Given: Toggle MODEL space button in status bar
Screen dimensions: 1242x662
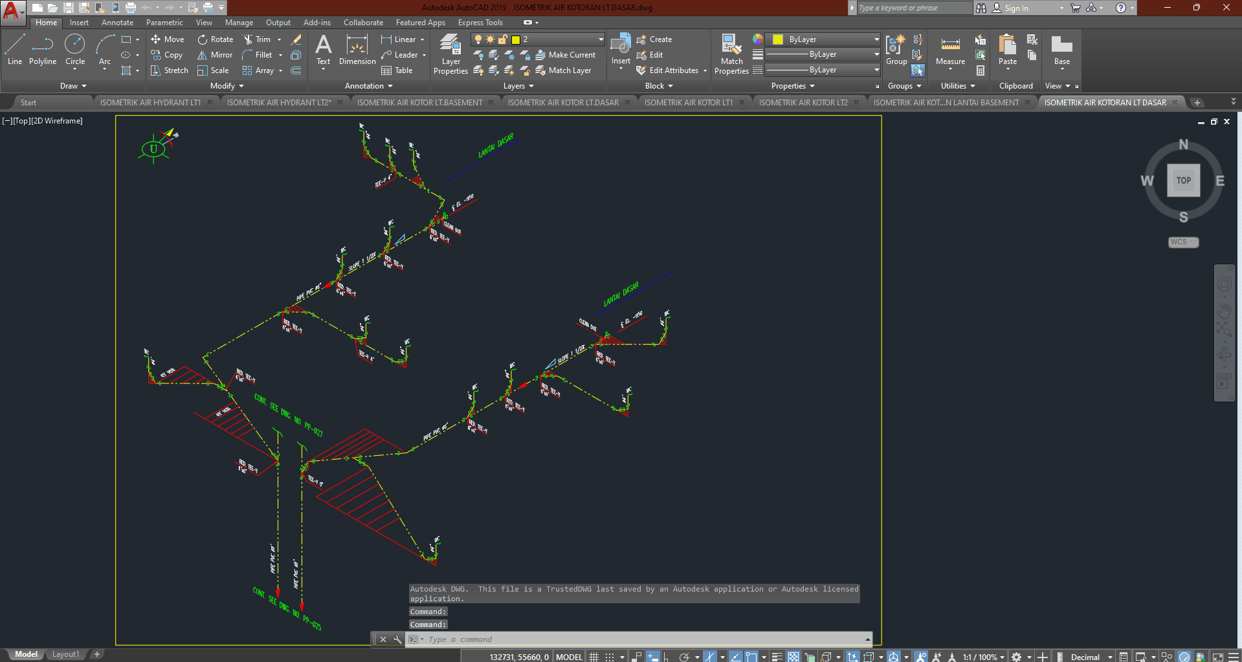Looking at the screenshot, I should click(x=569, y=657).
